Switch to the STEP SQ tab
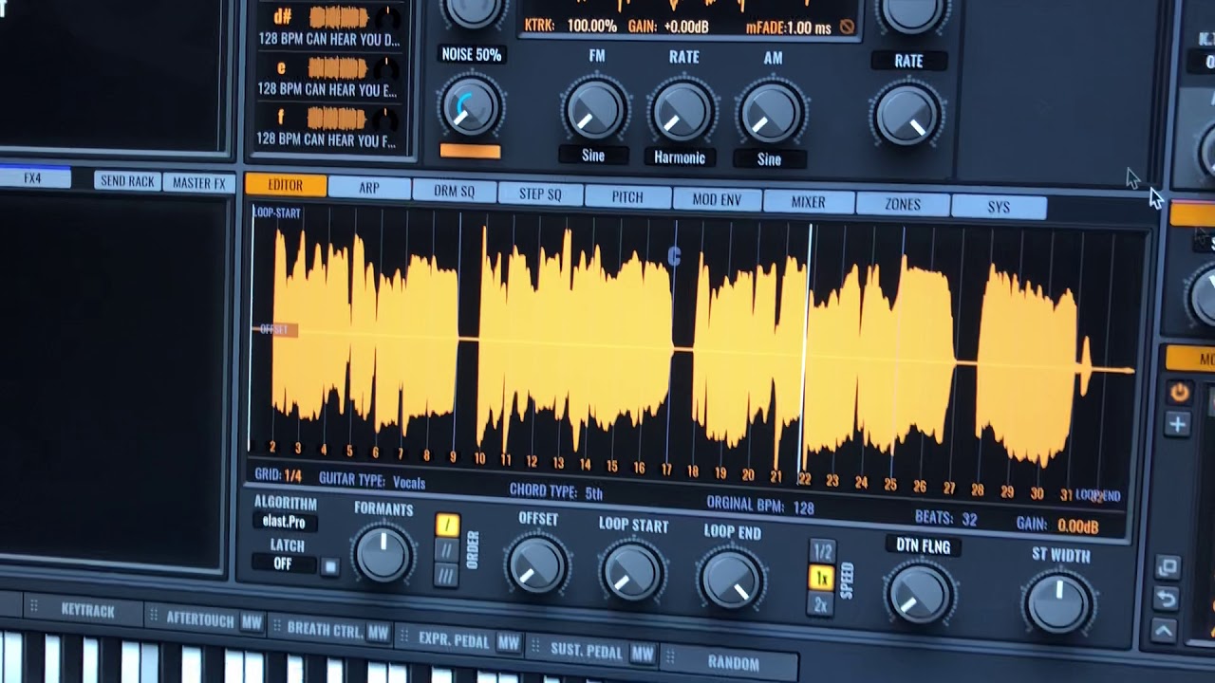The width and height of the screenshot is (1215, 683). (x=540, y=194)
